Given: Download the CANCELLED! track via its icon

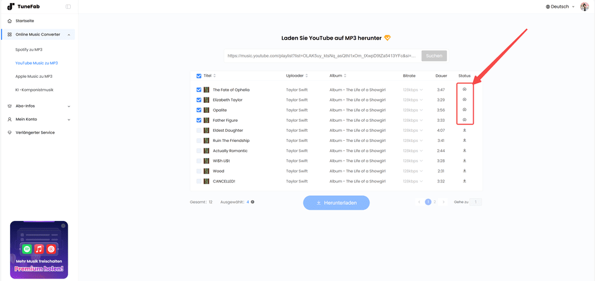Looking at the screenshot, I should tap(464, 181).
